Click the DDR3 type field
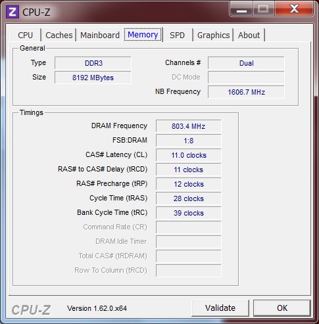This screenshot has height=324, width=319. 93,63
